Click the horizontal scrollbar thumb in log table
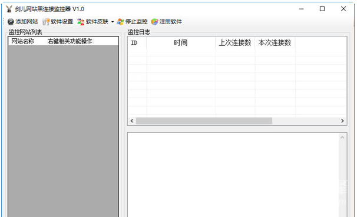Screen dimensions: 357x217 coord(204,121)
